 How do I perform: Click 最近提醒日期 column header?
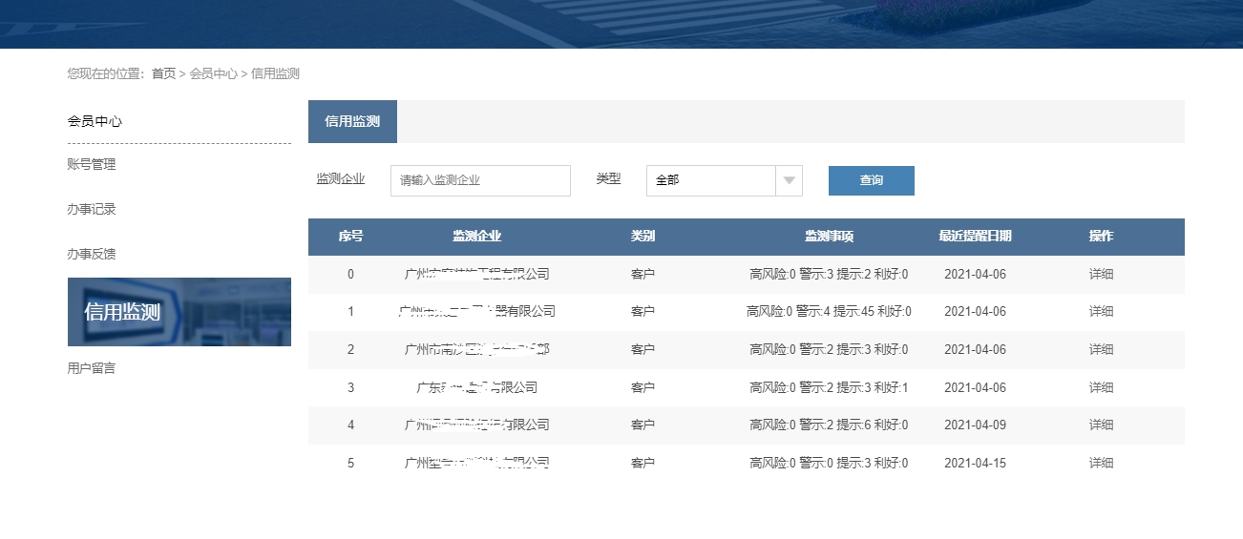pyautogui.click(x=975, y=236)
